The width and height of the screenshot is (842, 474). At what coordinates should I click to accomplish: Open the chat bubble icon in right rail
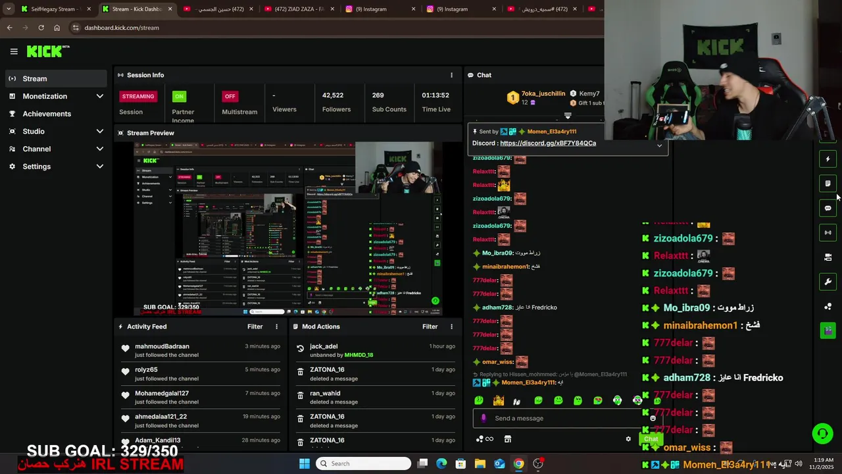(x=828, y=208)
